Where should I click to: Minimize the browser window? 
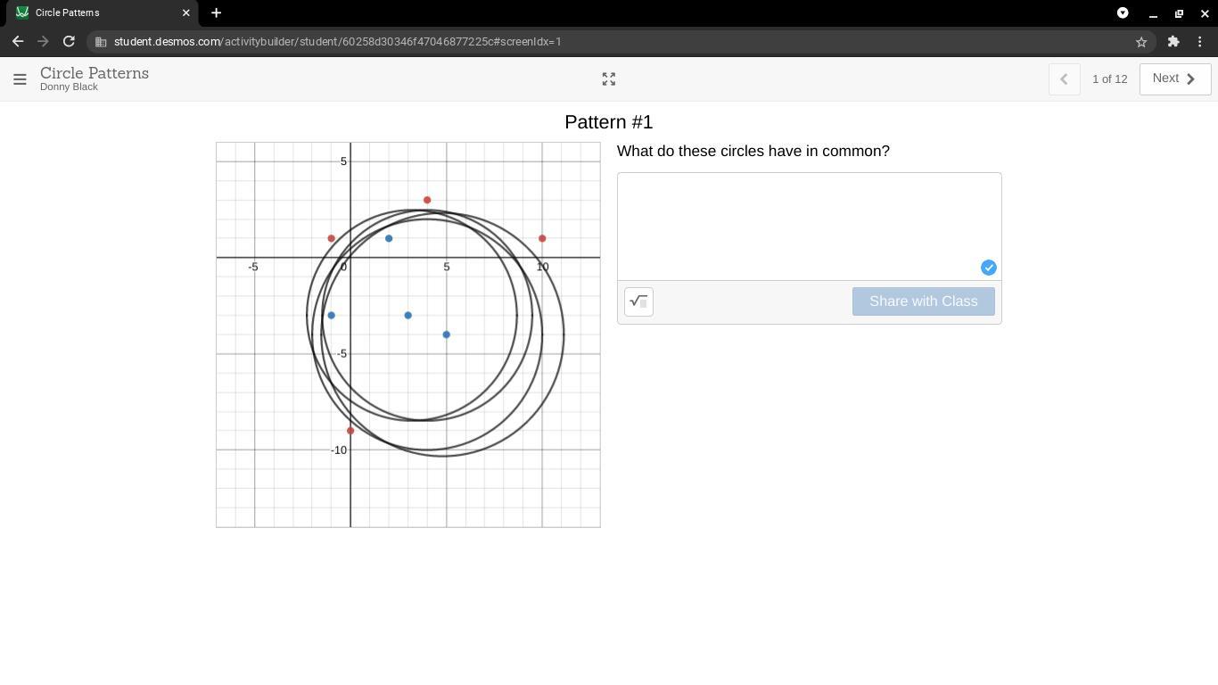(x=1153, y=13)
